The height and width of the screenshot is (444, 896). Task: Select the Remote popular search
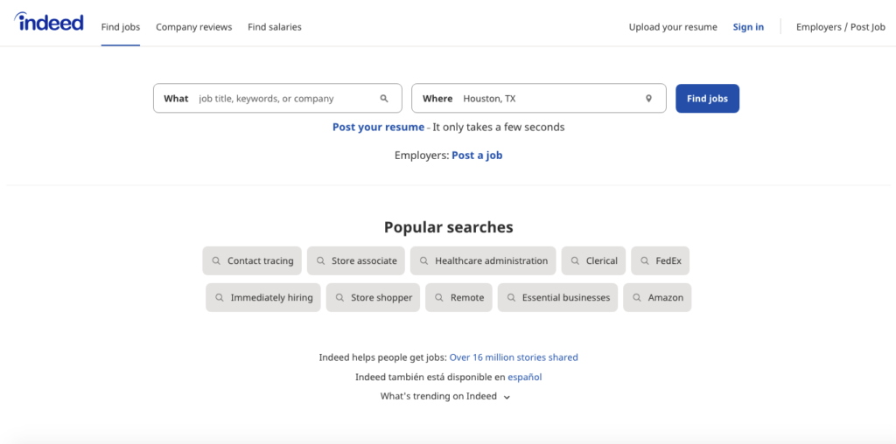[x=459, y=298]
